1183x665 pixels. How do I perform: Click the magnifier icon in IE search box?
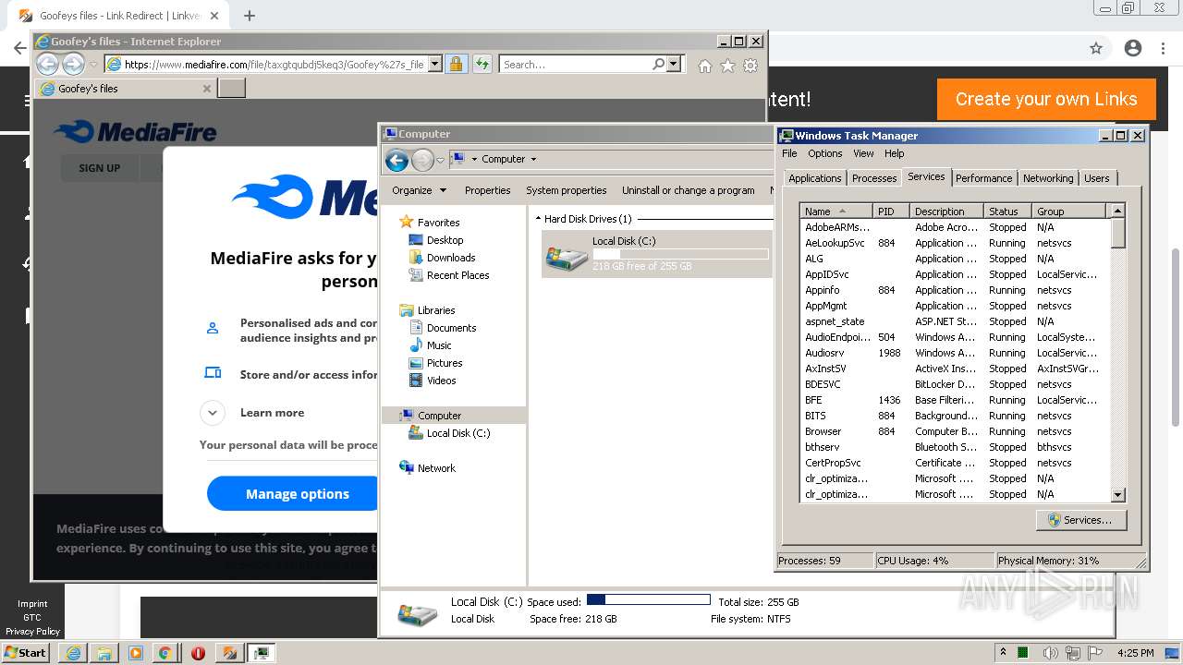click(x=658, y=65)
